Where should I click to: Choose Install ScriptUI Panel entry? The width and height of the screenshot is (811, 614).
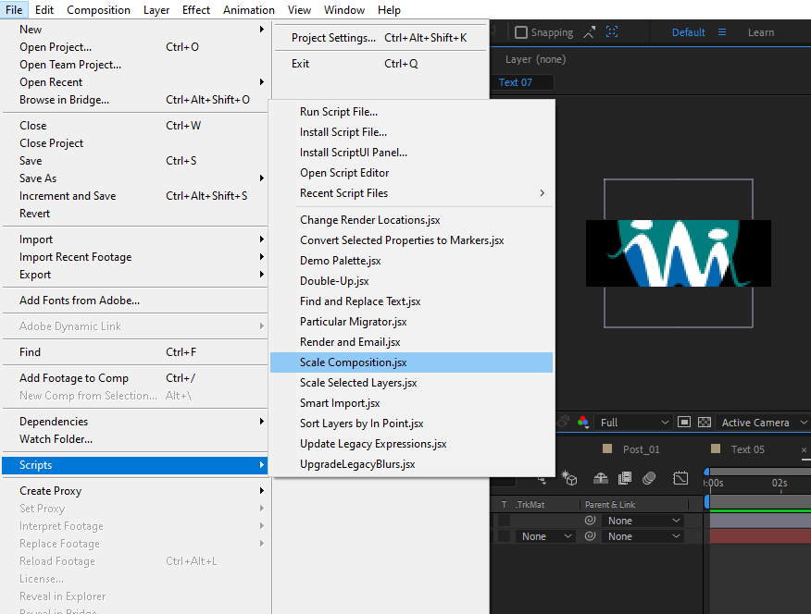[411, 153]
